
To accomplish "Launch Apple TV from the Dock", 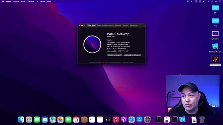I will 108,119.
